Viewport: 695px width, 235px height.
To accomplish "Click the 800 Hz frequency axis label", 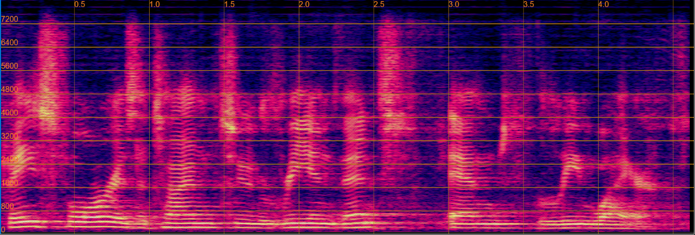I will click(7, 206).
